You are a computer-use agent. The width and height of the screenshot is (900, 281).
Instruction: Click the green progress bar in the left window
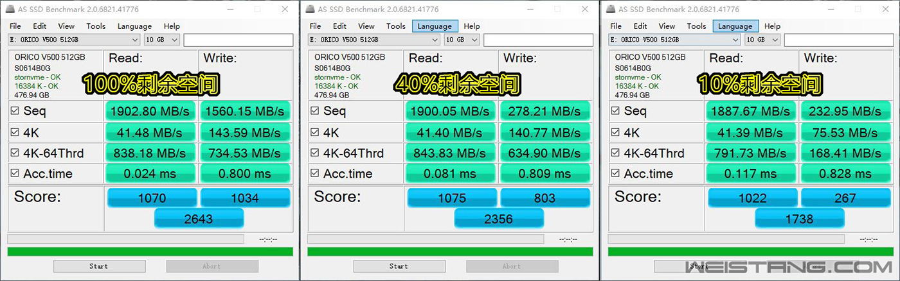point(150,251)
